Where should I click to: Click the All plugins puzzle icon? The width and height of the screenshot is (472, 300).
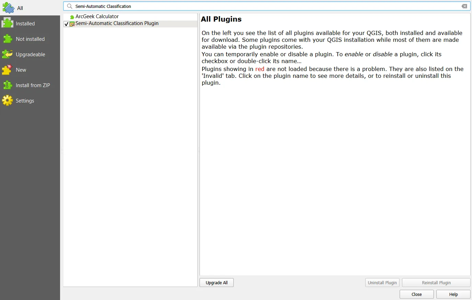[8, 8]
